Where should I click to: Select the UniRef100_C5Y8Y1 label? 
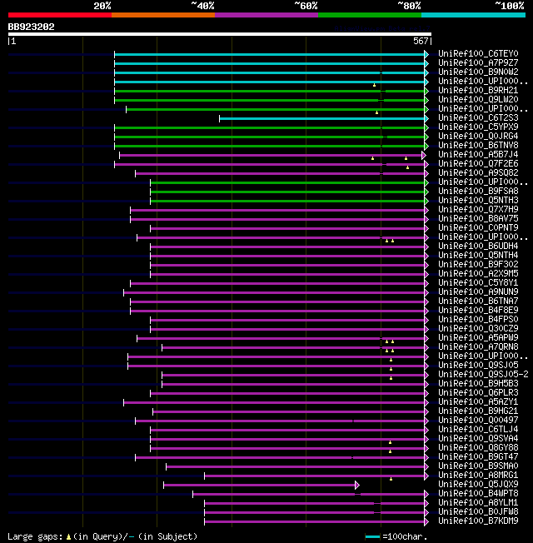478,283
